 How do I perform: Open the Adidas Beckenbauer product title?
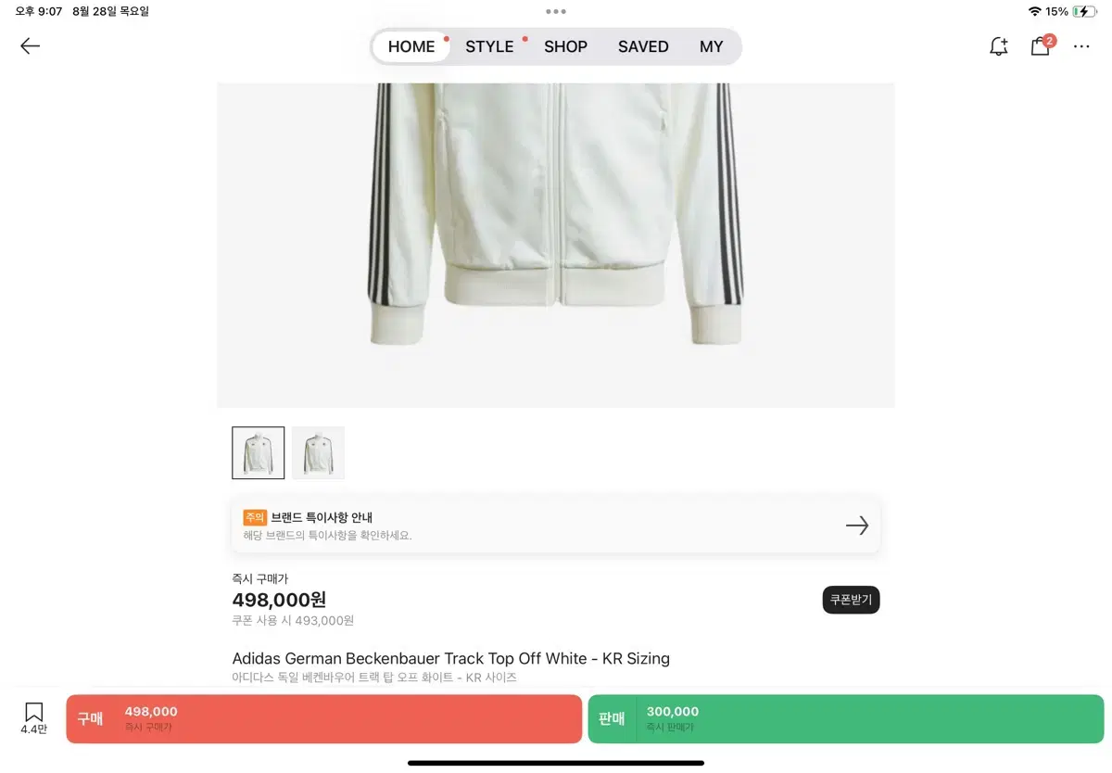coord(450,658)
